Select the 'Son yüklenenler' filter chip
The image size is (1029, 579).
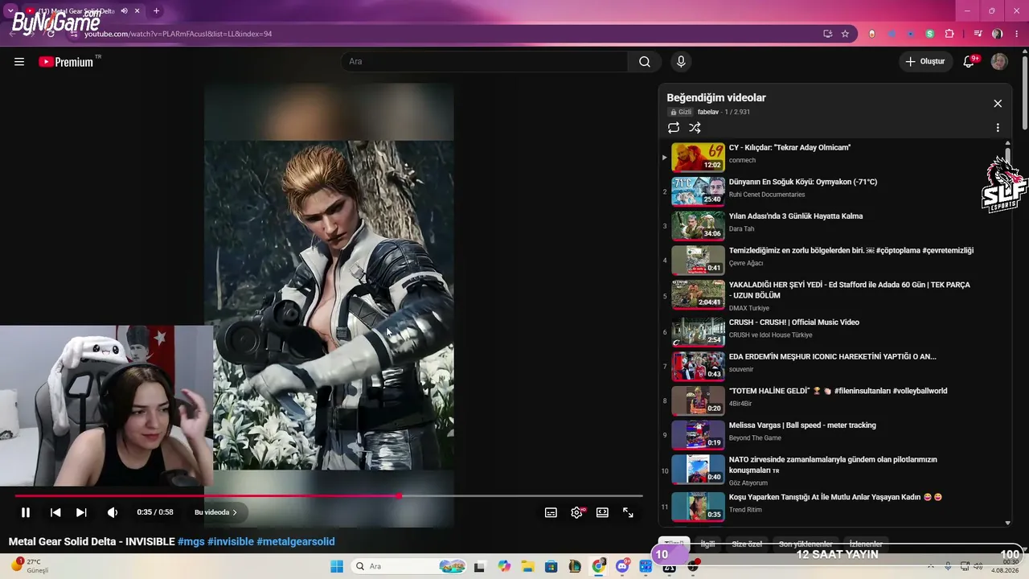coord(806,544)
